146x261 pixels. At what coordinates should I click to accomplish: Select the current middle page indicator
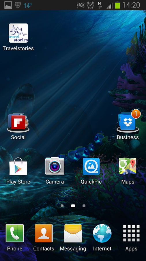click(x=73, y=206)
